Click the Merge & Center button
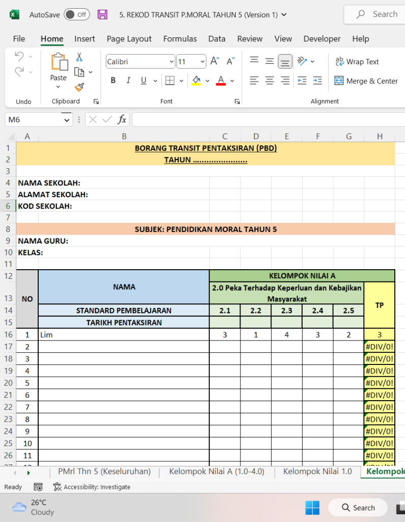 coord(366,81)
